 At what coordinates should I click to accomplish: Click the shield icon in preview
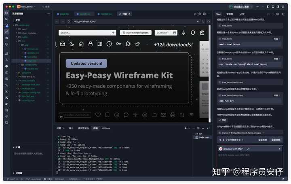pos(193,33)
